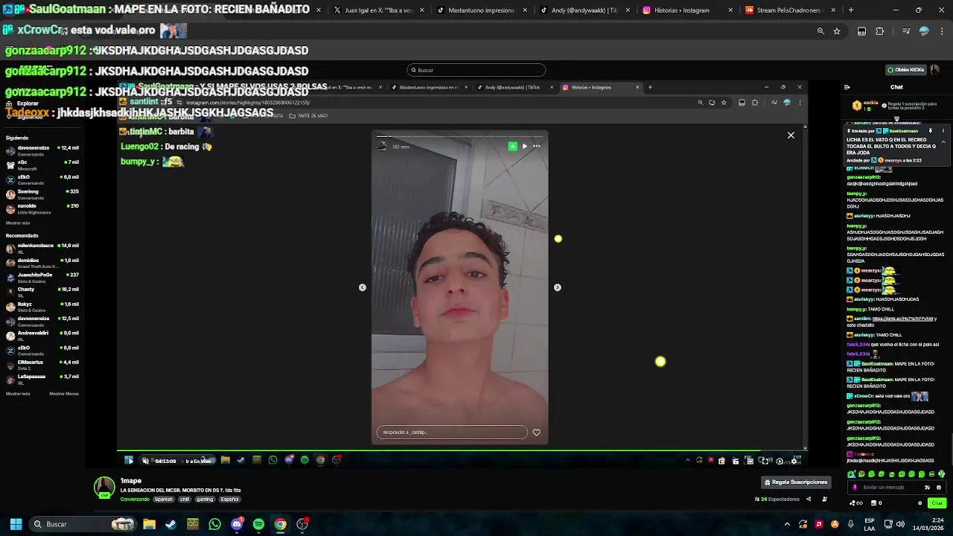Open the Windows Start menu
The height and width of the screenshot is (536, 953).
coord(16,524)
